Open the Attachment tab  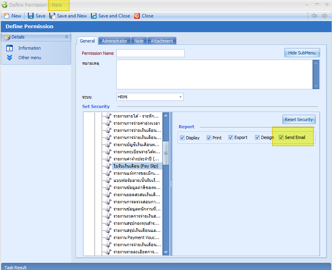point(162,41)
